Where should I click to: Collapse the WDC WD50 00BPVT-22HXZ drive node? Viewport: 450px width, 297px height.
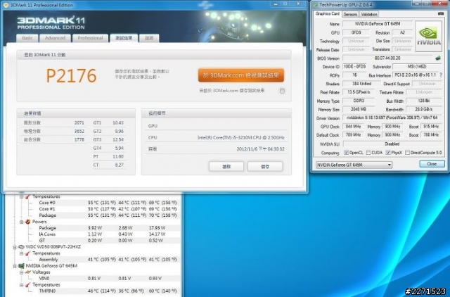[15, 247]
